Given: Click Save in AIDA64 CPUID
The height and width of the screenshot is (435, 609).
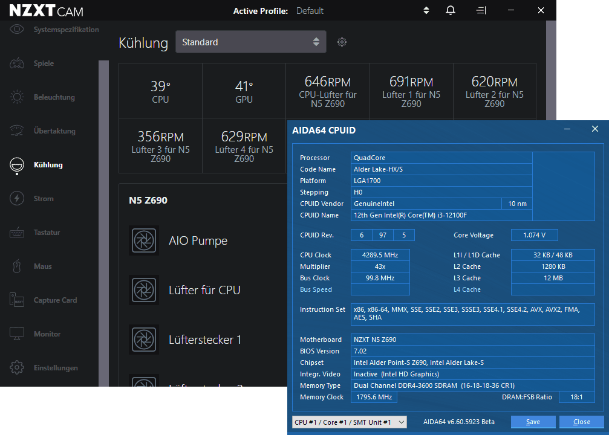Looking at the screenshot, I should [533, 422].
